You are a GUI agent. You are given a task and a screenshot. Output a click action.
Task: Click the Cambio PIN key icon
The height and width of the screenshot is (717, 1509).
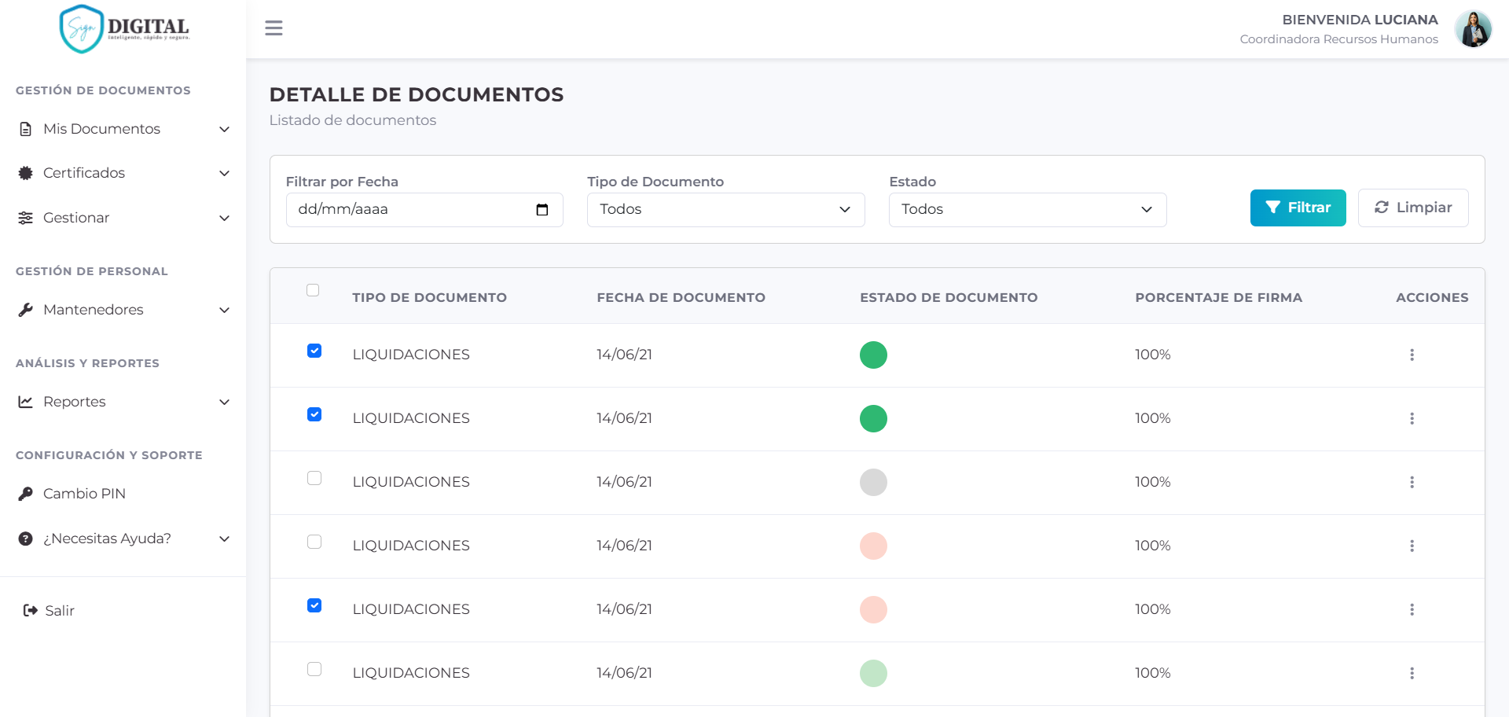point(26,494)
